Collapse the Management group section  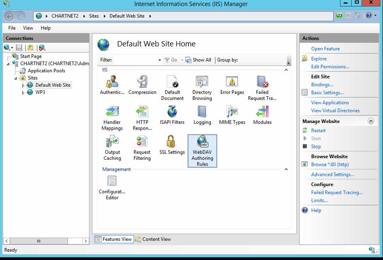point(286,169)
